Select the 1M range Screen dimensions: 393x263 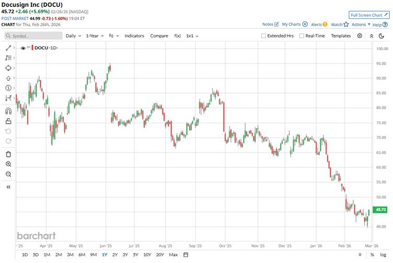click(x=47, y=255)
